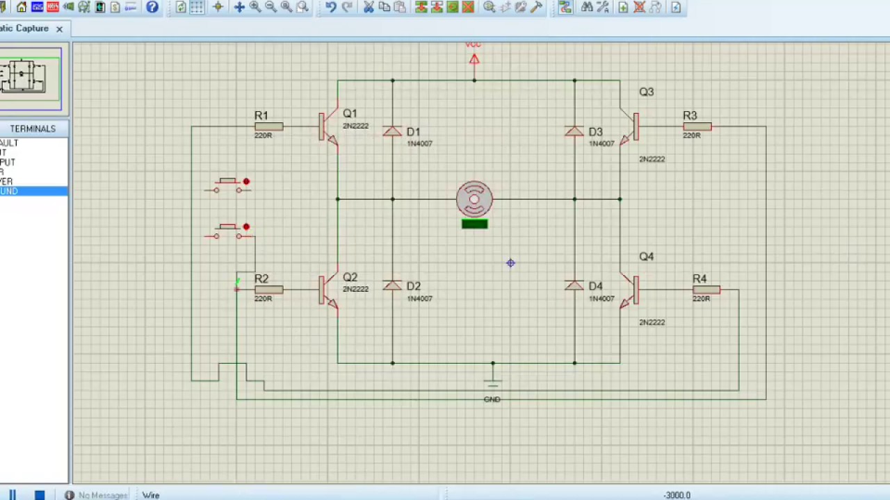This screenshot has height=500, width=890.
Task: Copy selection to clipboard
Action: (x=385, y=7)
